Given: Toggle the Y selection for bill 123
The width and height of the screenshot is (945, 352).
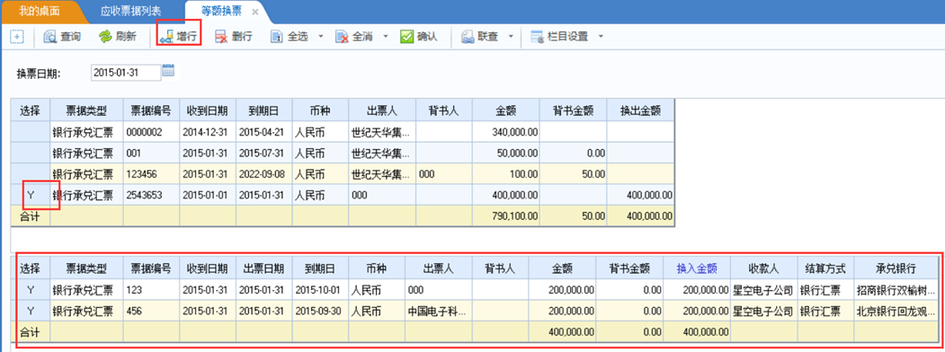Looking at the screenshot, I should coord(31,290).
